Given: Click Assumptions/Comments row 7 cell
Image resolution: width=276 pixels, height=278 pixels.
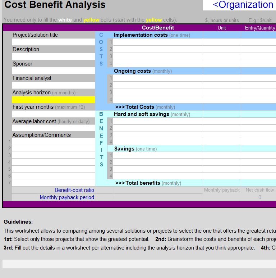Looking at the screenshot, I should [x=53, y=183].
